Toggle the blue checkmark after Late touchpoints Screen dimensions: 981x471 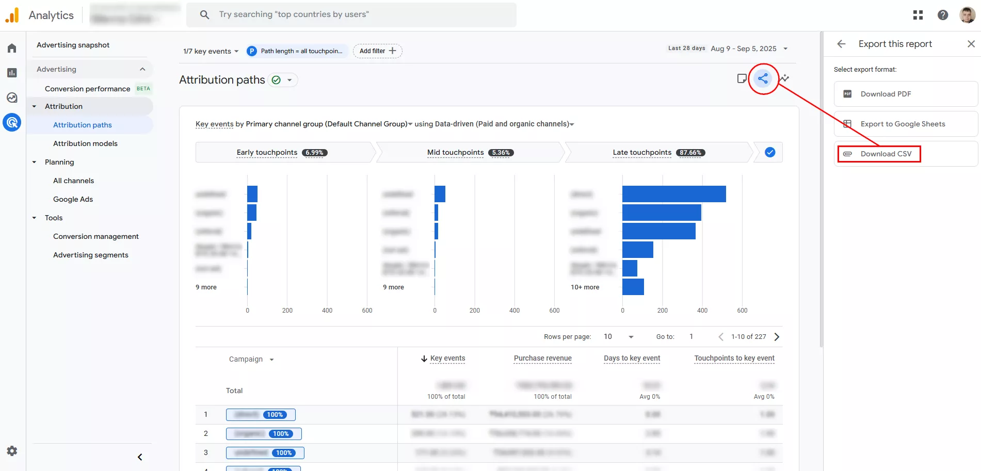pyautogui.click(x=769, y=152)
